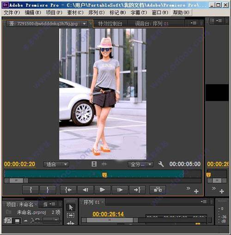
Task: Click the Project panel icon size zoom slider
Action: [51, 219]
